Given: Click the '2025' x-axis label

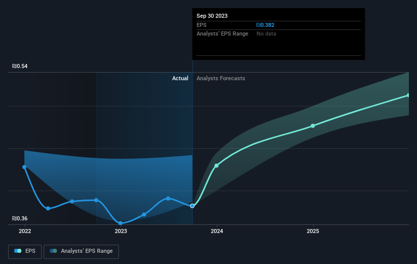Looking at the screenshot, I should [313, 232].
